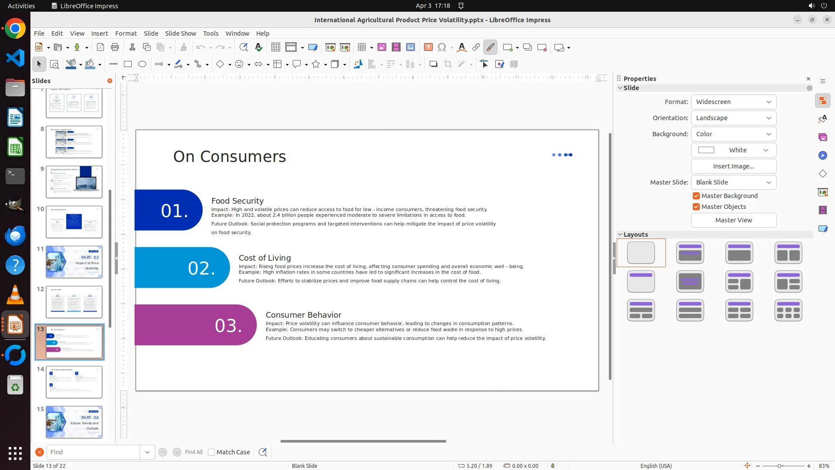Click the Insert Table toolbar icon

pos(361,47)
